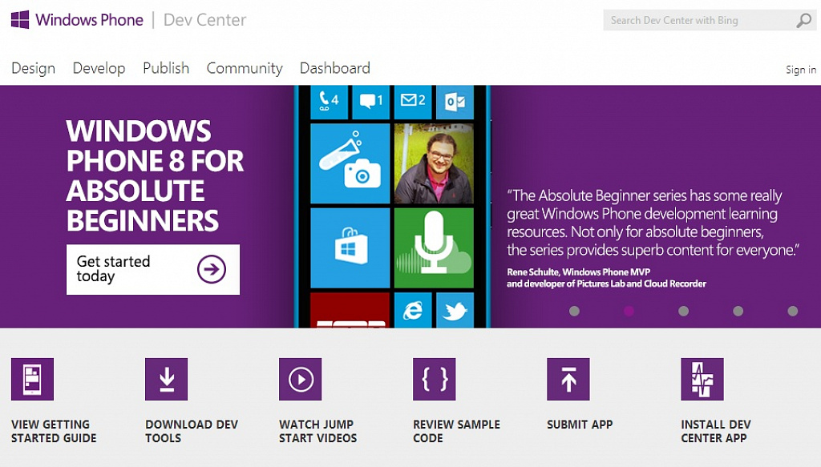This screenshot has height=467, width=821.
Task: Tap the phone call tile showing 4
Action: click(330, 102)
